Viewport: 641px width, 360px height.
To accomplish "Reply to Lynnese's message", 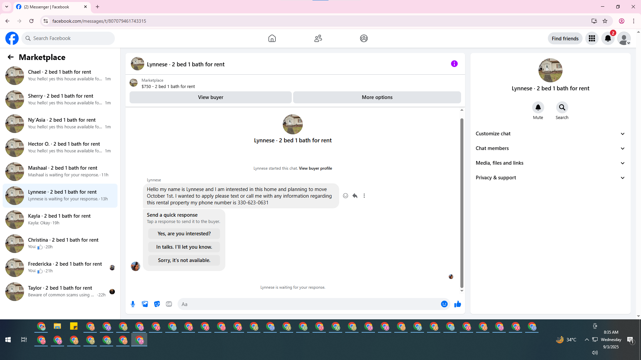I will 355,196.
